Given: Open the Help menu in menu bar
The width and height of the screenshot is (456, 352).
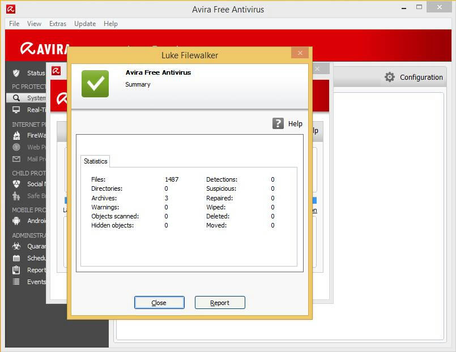Looking at the screenshot, I should (x=111, y=24).
